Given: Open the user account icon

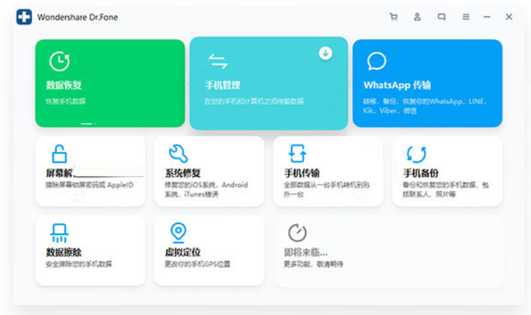Looking at the screenshot, I should pyautogui.click(x=418, y=16).
